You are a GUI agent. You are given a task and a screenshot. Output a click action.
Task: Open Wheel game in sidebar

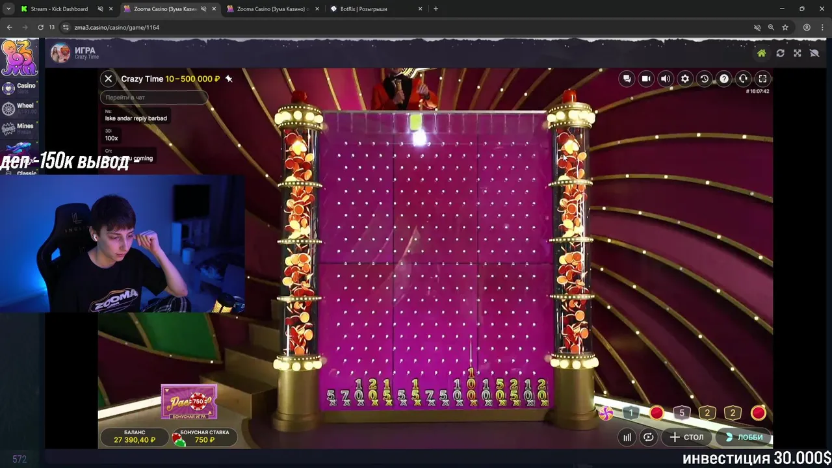coord(19,108)
